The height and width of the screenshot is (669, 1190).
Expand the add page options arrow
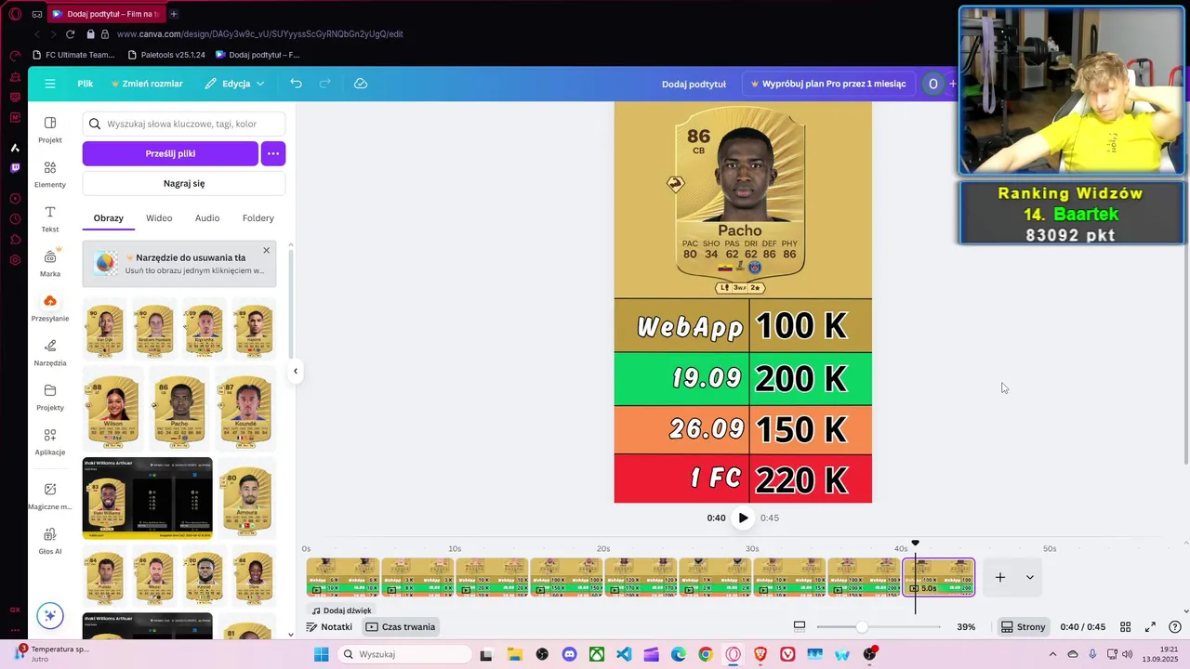pyautogui.click(x=1029, y=577)
